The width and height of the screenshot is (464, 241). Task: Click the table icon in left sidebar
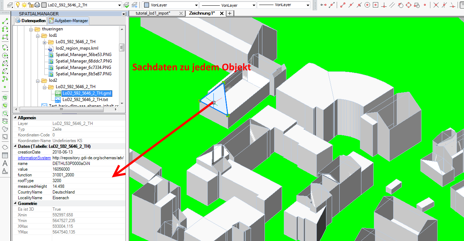(x=5, y=155)
